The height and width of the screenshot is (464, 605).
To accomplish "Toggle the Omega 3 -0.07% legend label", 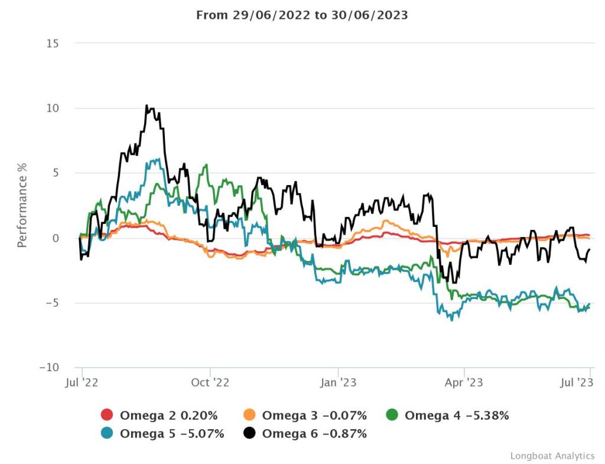I will click(x=314, y=415).
